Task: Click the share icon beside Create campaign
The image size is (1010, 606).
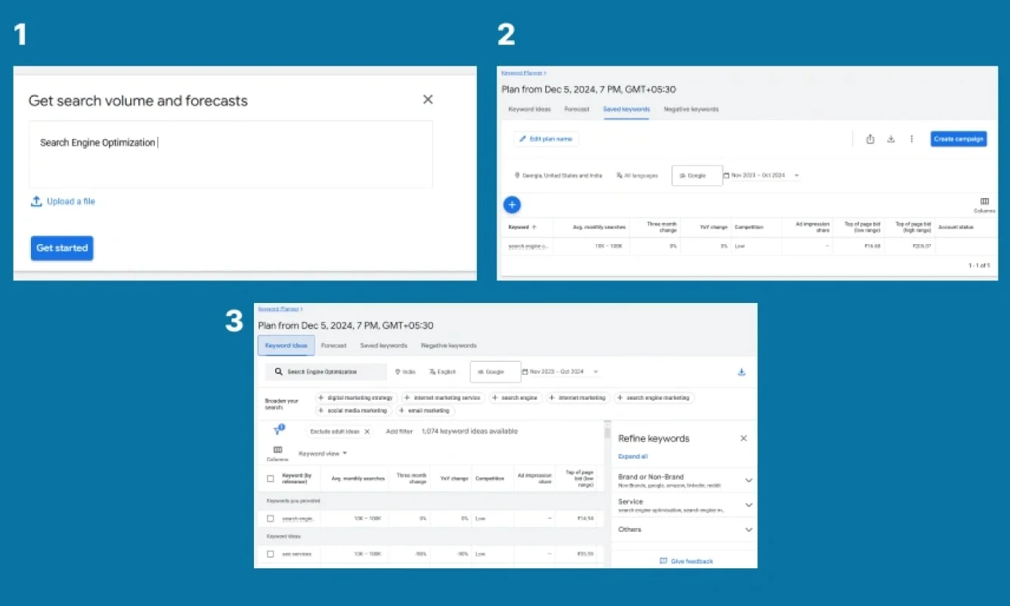Action: (x=870, y=139)
